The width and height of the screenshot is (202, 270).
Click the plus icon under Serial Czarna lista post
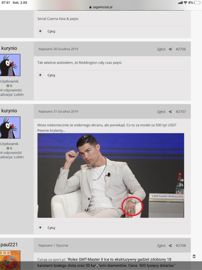click(40, 31)
